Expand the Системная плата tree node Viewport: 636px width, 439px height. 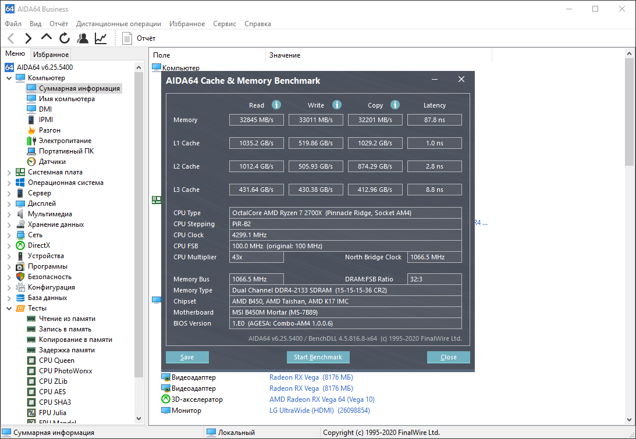pos(9,172)
